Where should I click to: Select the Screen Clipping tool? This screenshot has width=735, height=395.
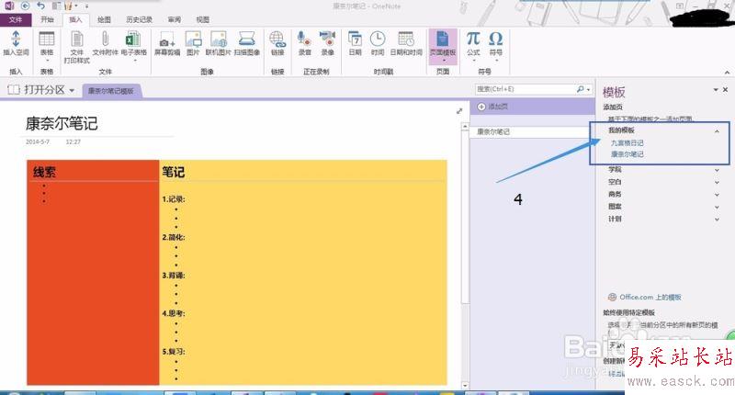[167, 44]
